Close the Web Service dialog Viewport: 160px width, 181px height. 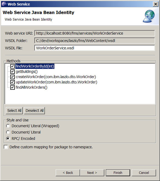(x=155, y=4)
